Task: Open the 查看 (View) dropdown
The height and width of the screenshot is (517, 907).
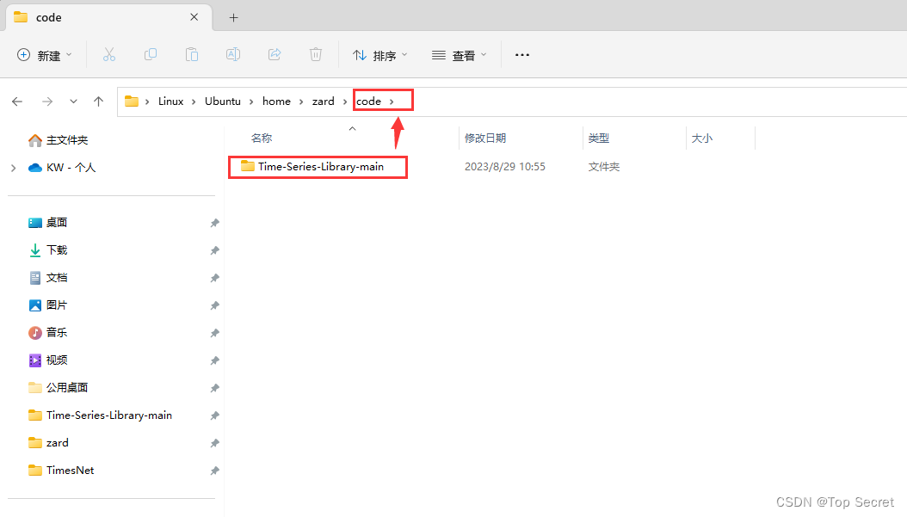Action: (460, 55)
